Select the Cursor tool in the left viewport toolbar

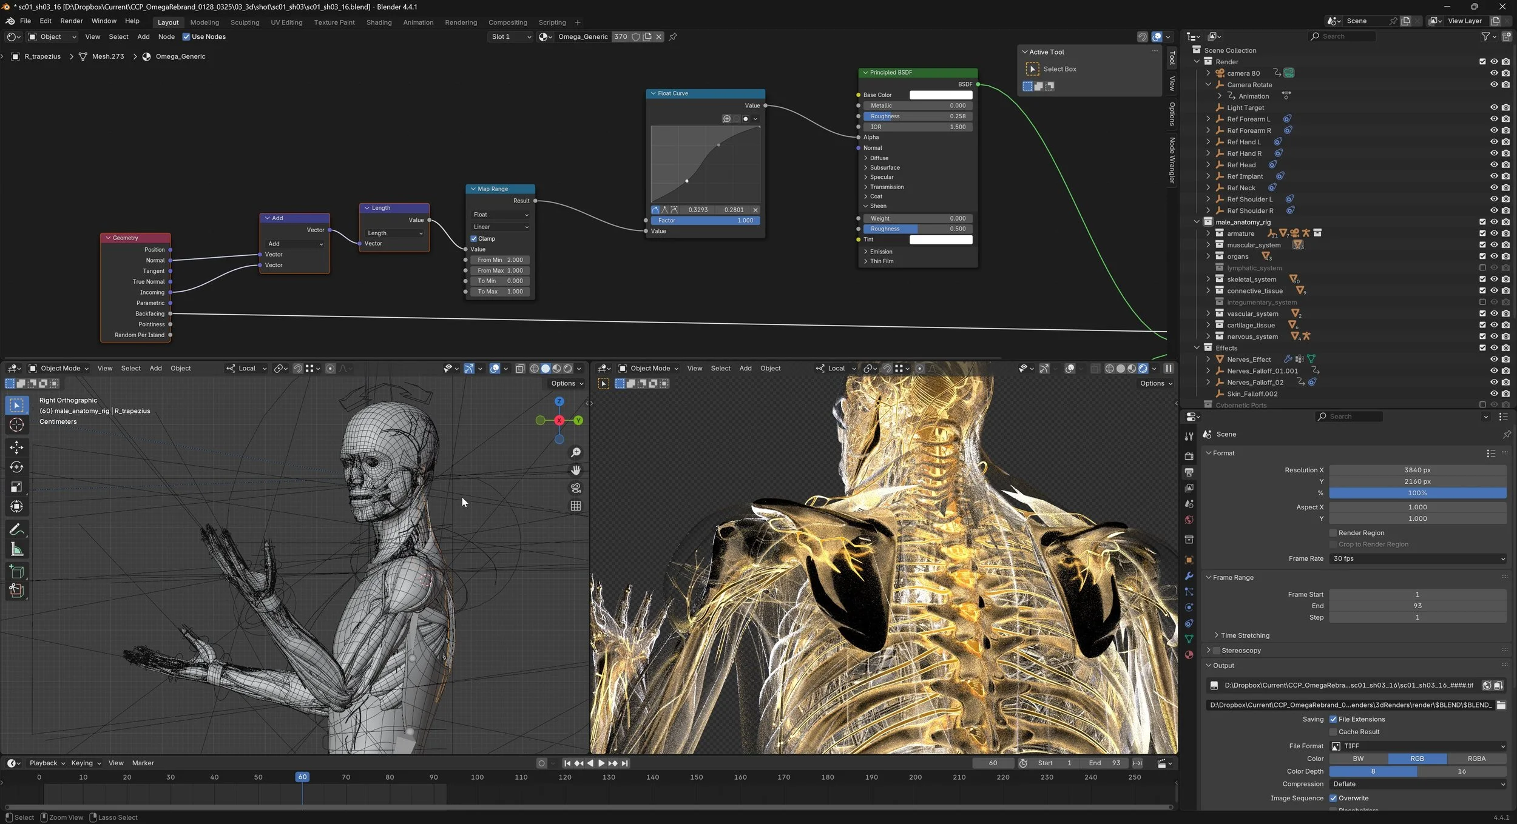tap(16, 425)
